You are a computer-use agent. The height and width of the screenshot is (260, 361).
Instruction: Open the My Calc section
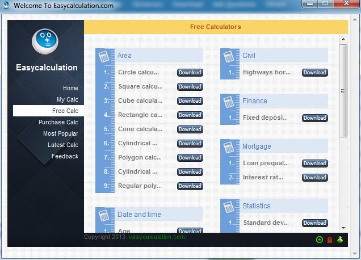click(x=67, y=99)
